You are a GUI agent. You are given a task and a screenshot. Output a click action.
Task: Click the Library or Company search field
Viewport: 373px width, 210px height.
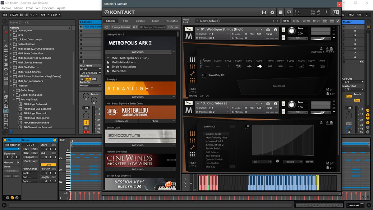tap(153, 27)
